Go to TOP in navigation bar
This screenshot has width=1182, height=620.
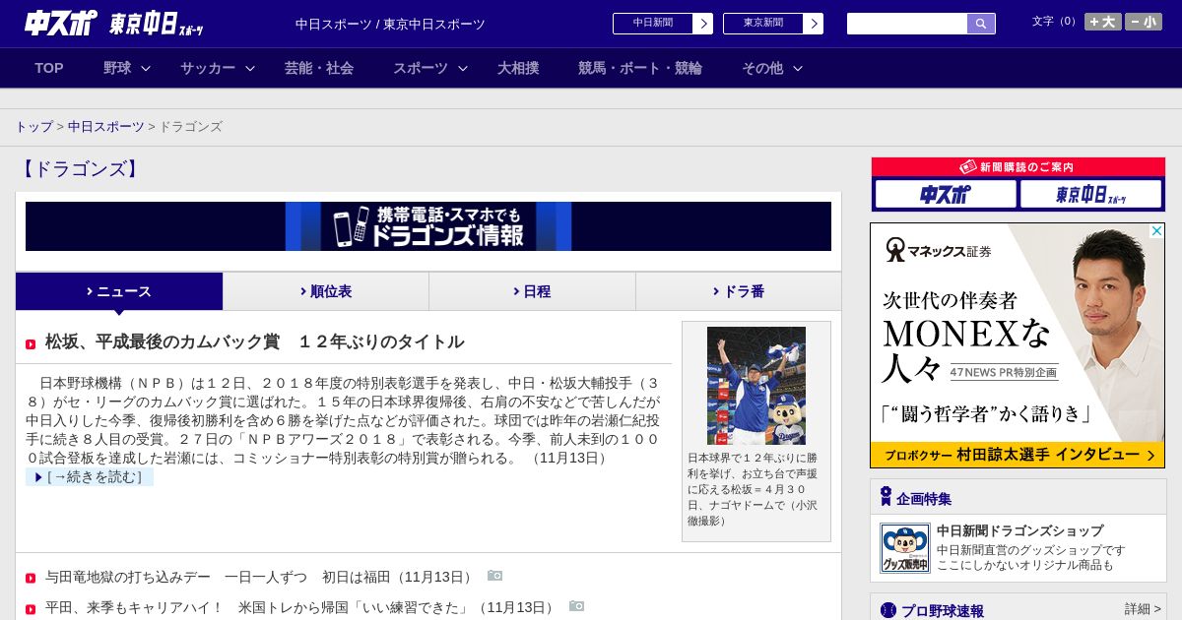coord(49,68)
